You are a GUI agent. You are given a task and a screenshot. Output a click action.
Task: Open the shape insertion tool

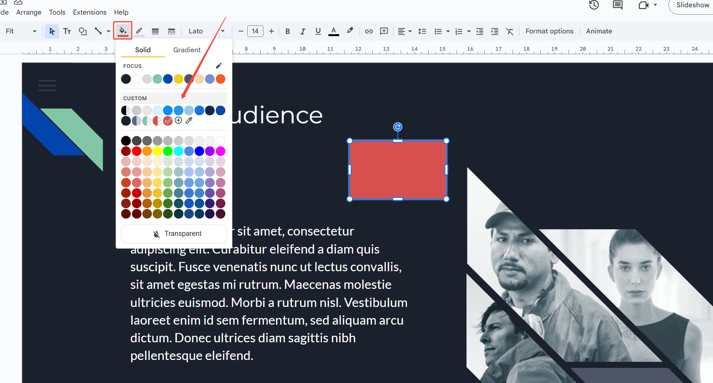point(83,31)
